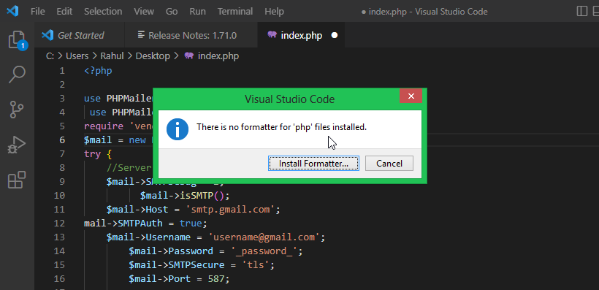599x290 pixels.
Task: Click the PHP elephant icon in breadcrumb
Action: pyautogui.click(x=188, y=56)
